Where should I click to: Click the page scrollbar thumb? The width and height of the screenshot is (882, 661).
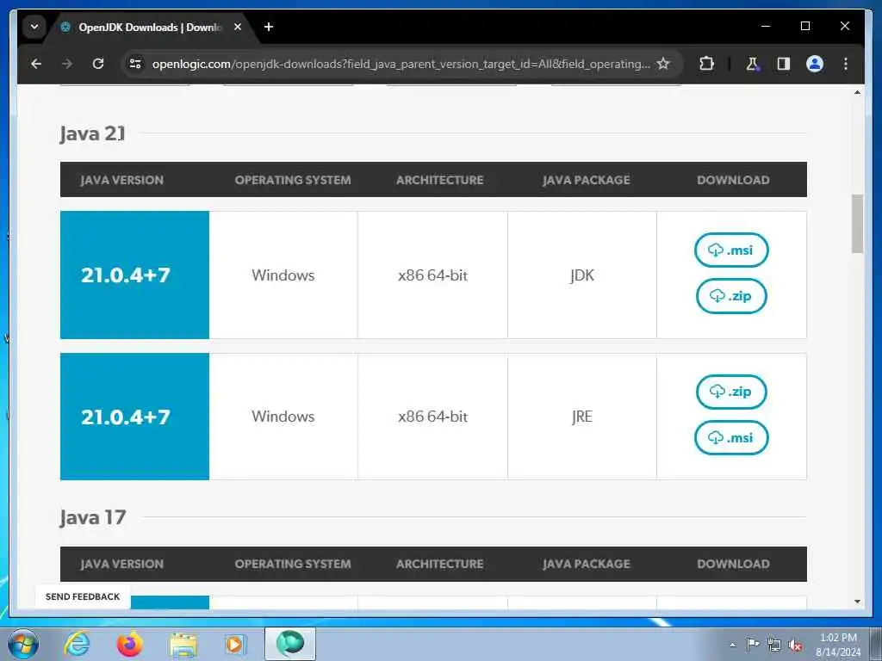[857, 224]
